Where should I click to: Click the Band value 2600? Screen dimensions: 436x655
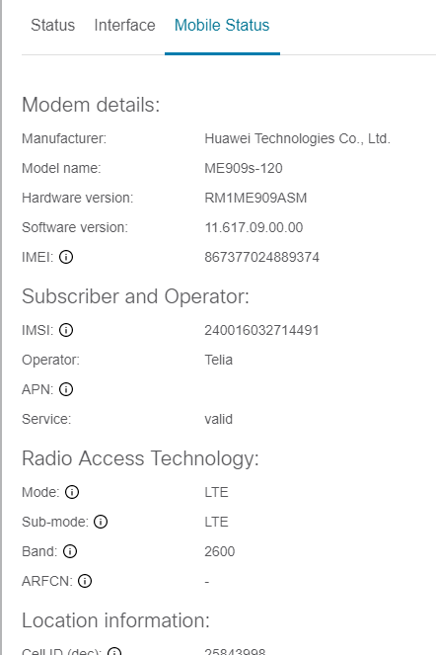pos(219,551)
